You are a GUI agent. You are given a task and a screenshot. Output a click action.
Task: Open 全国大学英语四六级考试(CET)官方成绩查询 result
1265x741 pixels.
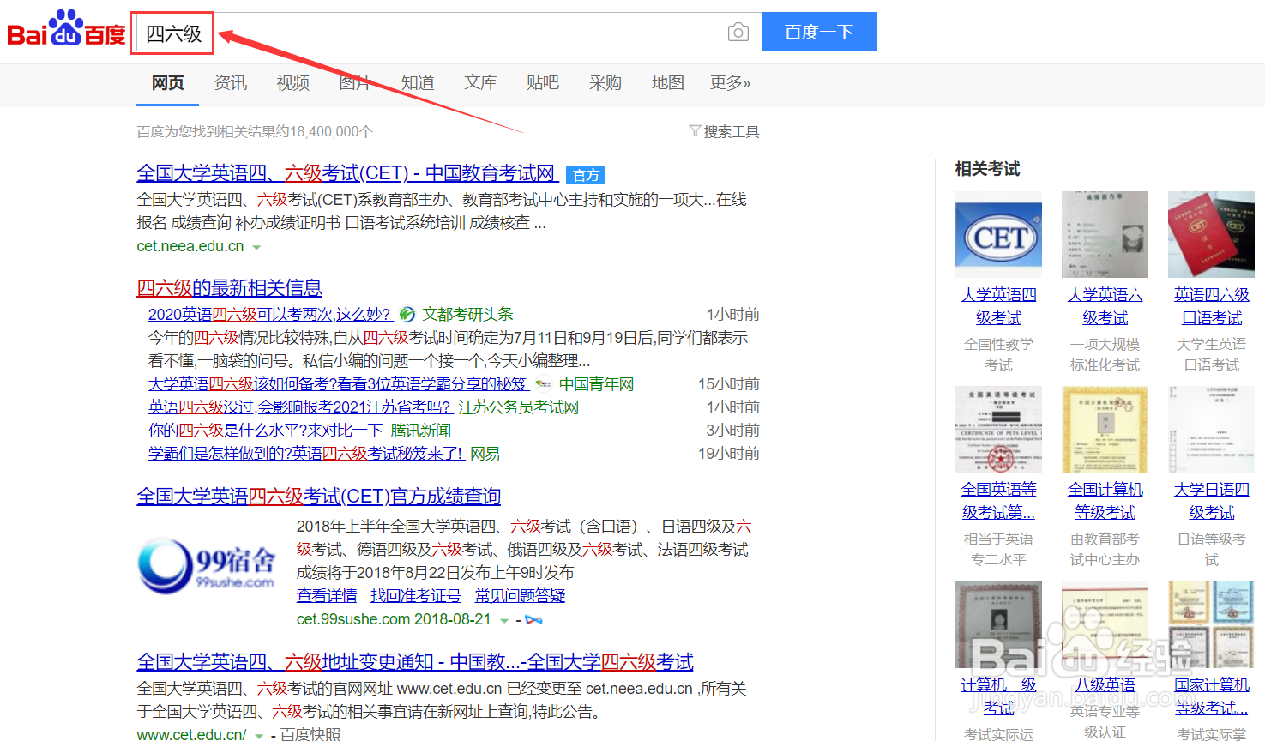click(x=318, y=497)
